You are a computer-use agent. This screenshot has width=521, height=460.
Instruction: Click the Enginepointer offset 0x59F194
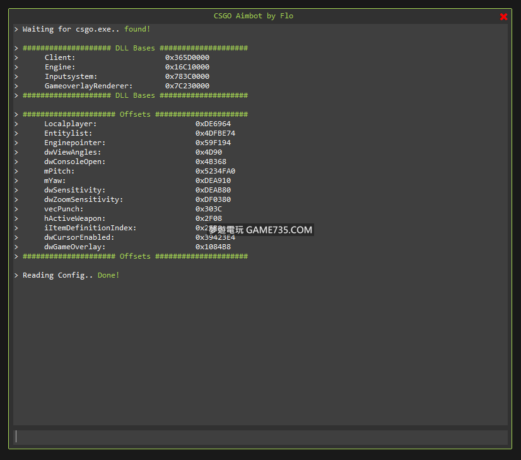pos(213,143)
